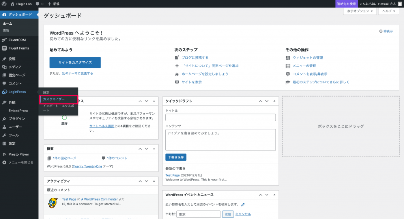Move クイックドラフト box down
Image resolution: width=404 pixels, height=219 pixels.
click(x=267, y=101)
